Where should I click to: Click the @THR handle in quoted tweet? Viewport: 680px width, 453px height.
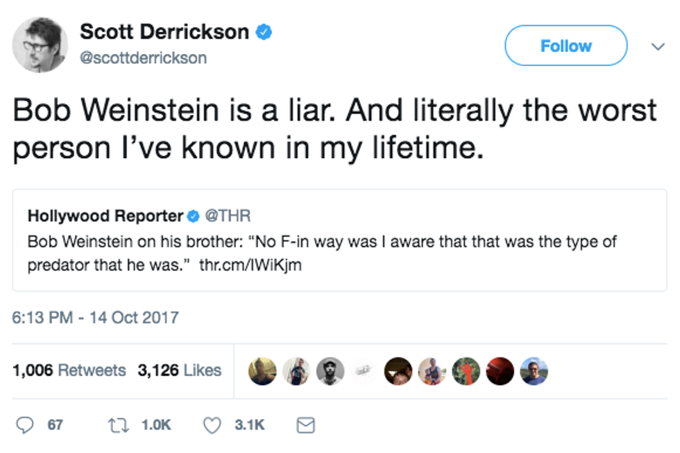click(x=224, y=216)
